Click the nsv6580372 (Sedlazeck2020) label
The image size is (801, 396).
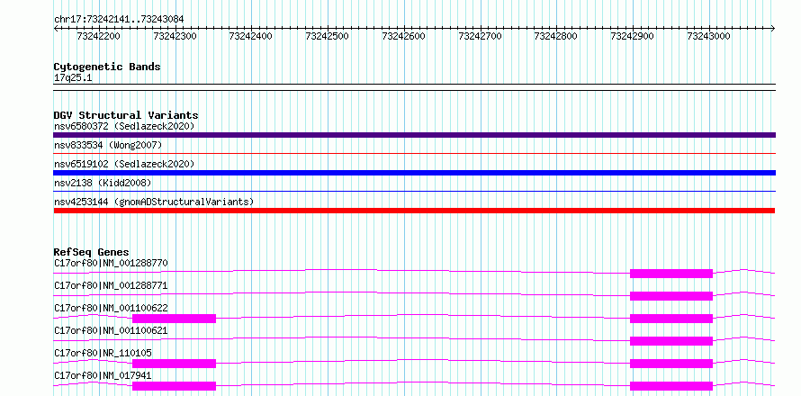pos(124,126)
